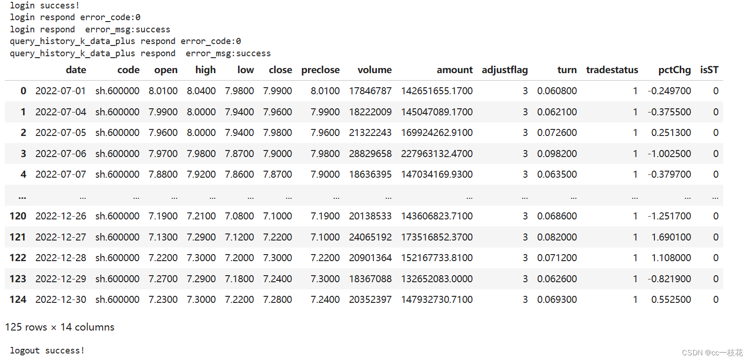The width and height of the screenshot is (750, 361).
Task: Click the 'turn' column header
Action: coord(567,70)
